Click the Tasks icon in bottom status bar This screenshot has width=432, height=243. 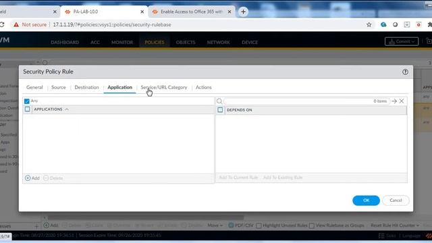381,236
